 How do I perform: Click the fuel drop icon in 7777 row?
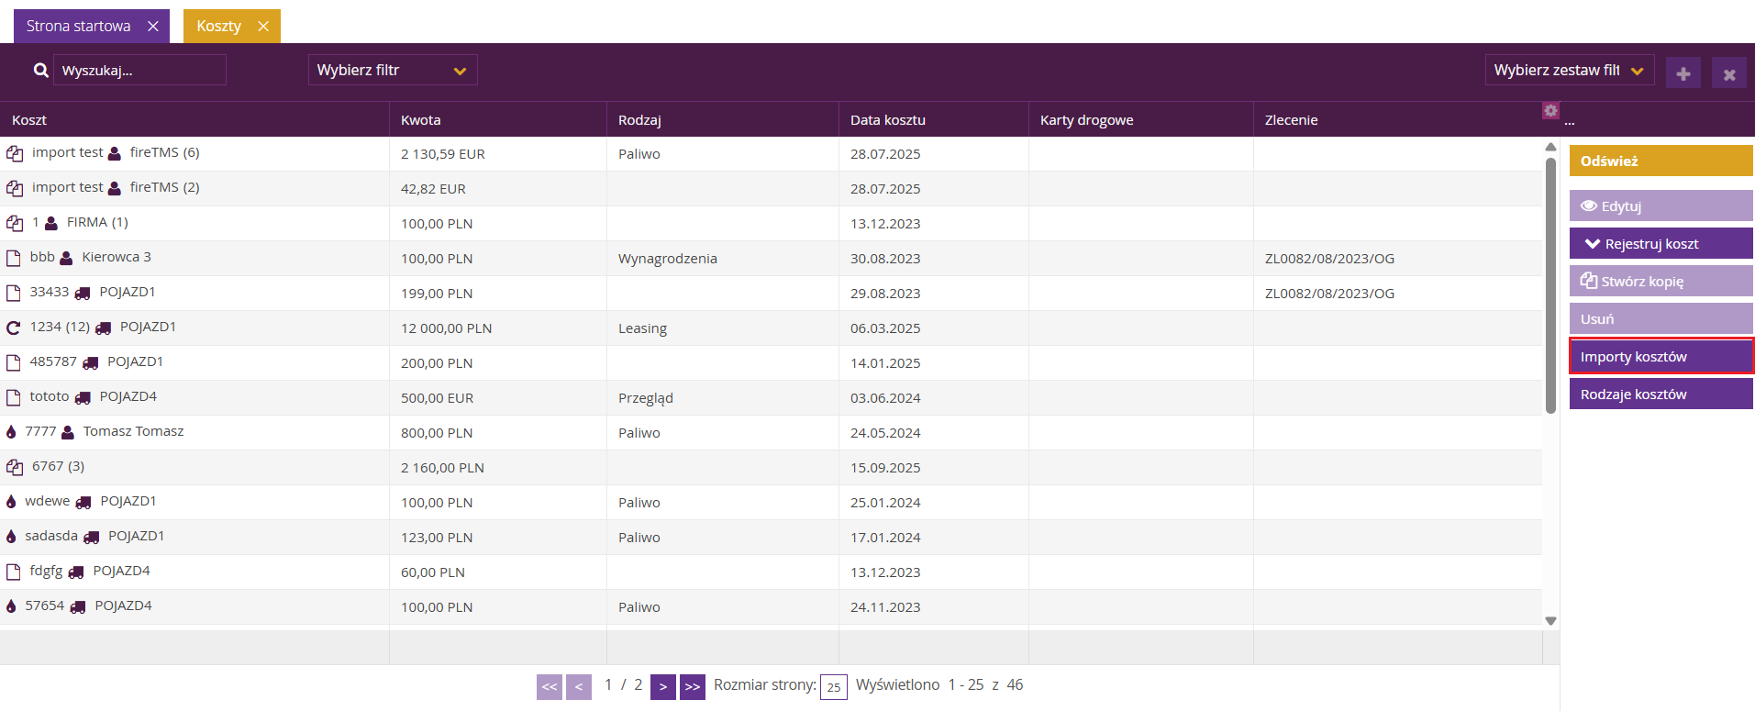(x=11, y=432)
